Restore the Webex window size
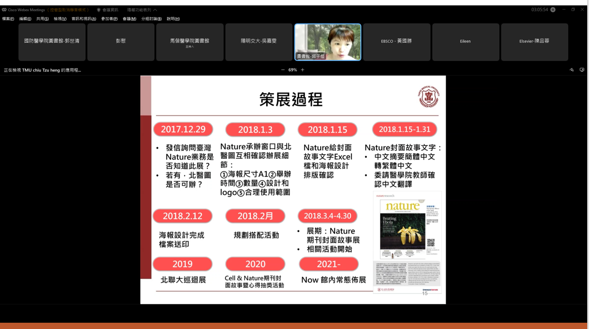The height and width of the screenshot is (329, 589). click(x=573, y=9)
